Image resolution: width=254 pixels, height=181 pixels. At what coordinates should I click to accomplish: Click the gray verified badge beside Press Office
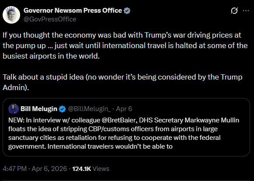click(127, 10)
